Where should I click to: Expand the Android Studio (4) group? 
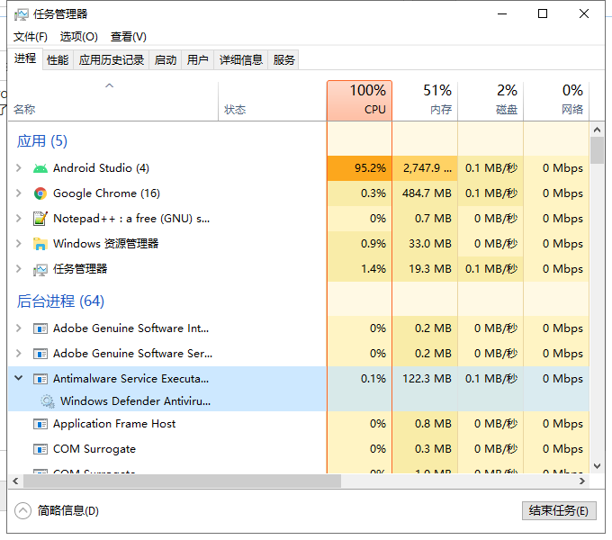point(18,168)
